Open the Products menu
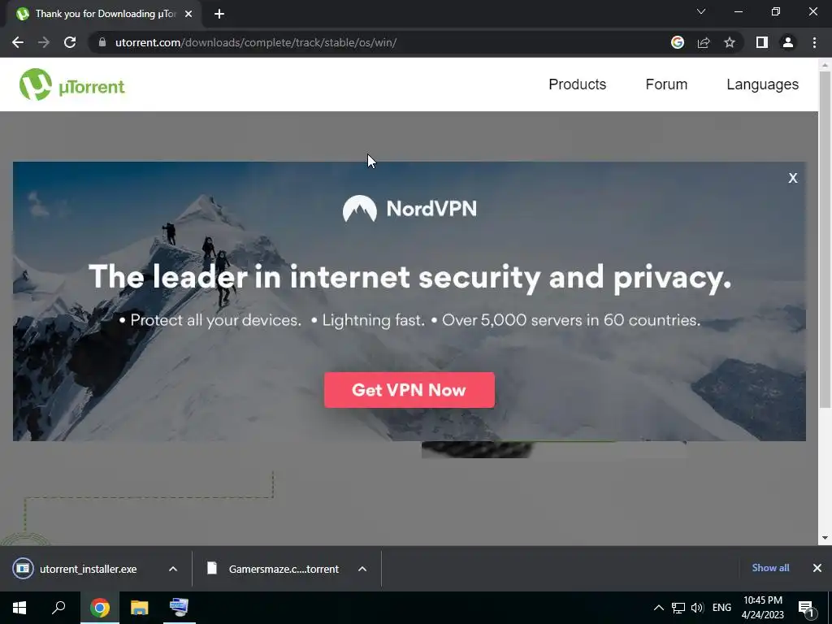832x624 pixels. (x=578, y=84)
